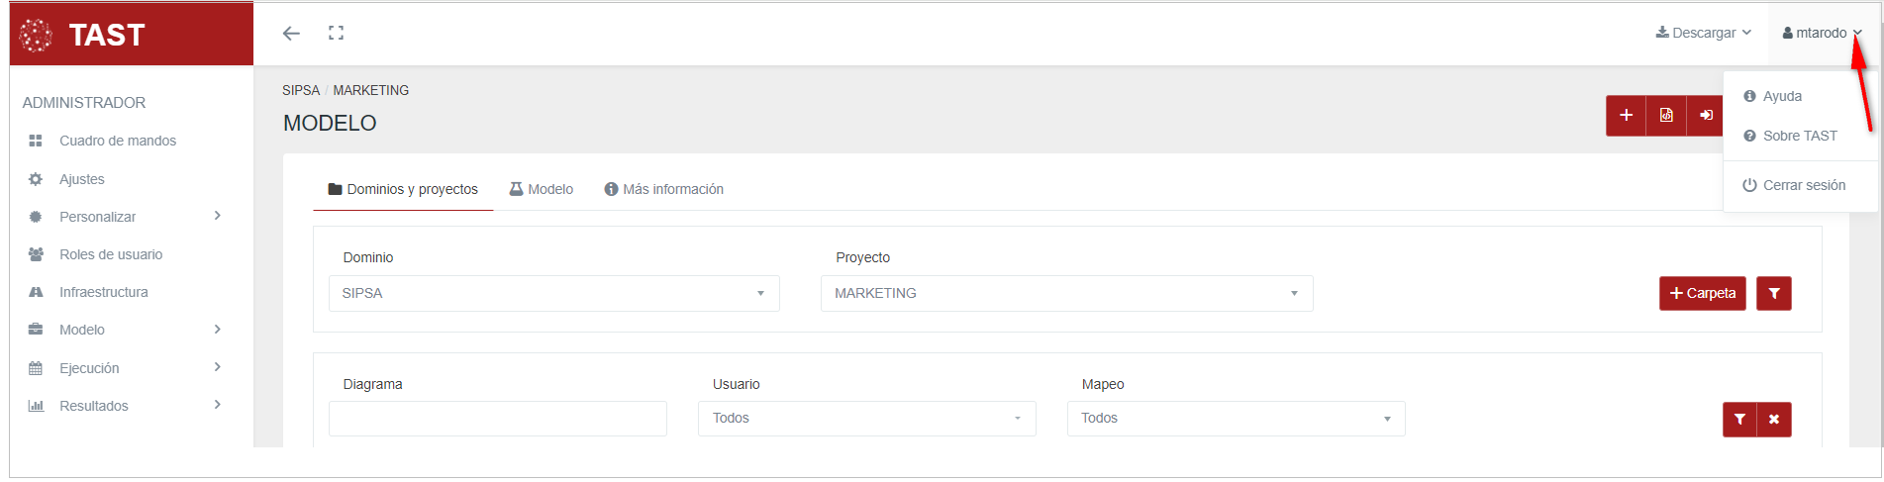The image size is (1884, 482).
Task: Click the add Carpeta button
Action: pos(1702,294)
